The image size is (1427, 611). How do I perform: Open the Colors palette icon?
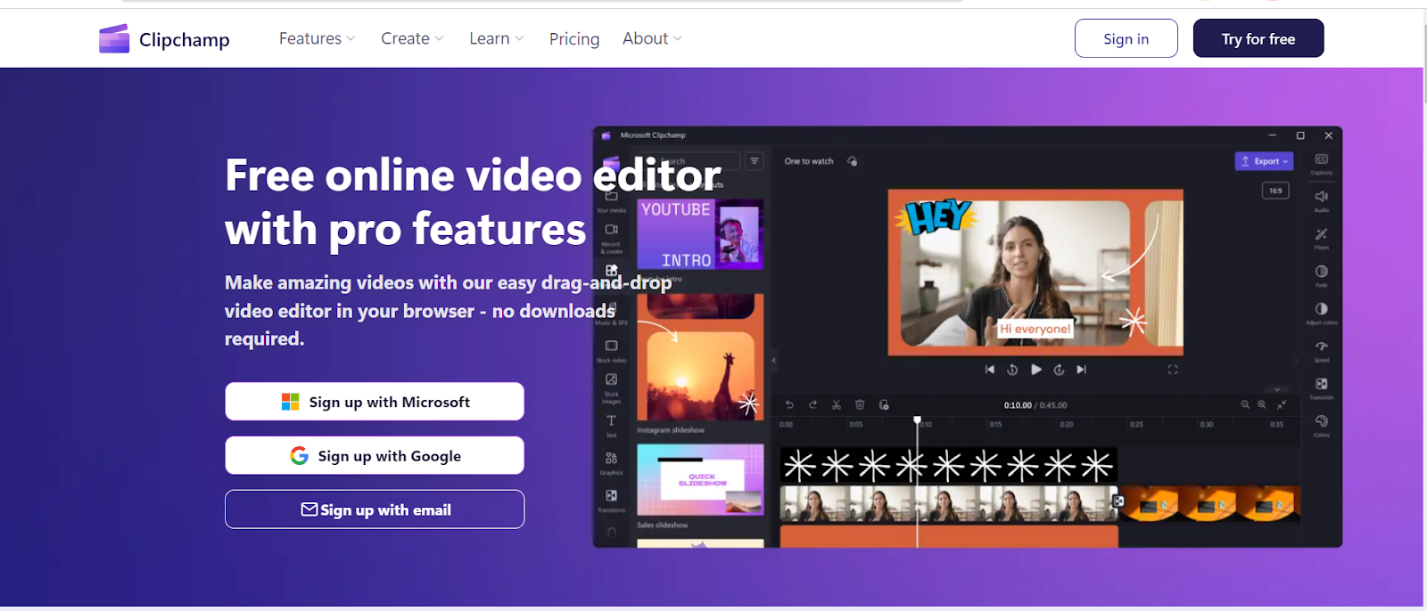tap(1322, 420)
